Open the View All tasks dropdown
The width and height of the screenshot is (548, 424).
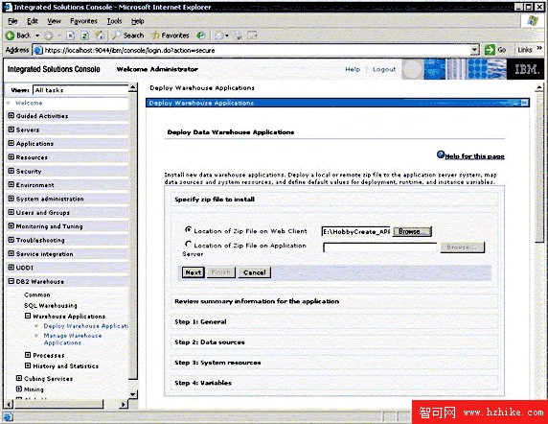pyautogui.click(x=80, y=90)
